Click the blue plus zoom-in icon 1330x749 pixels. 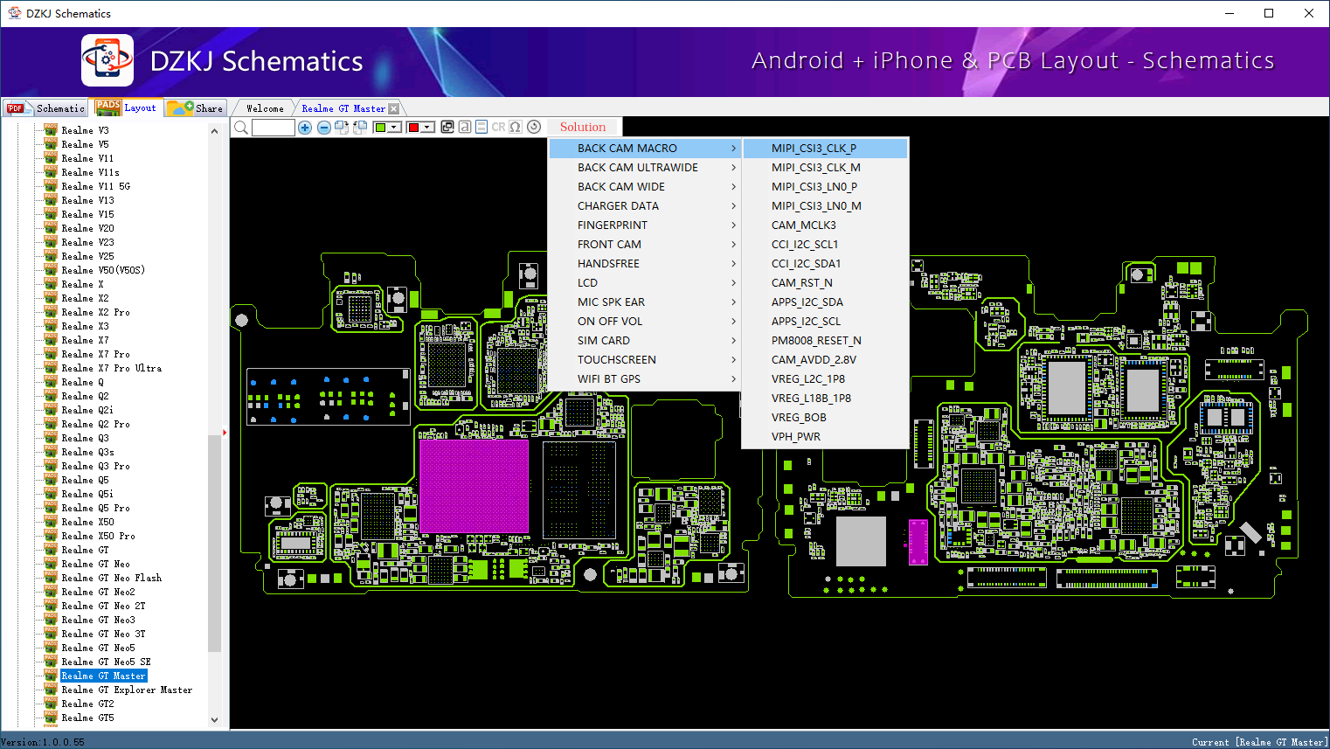[x=305, y=128]
